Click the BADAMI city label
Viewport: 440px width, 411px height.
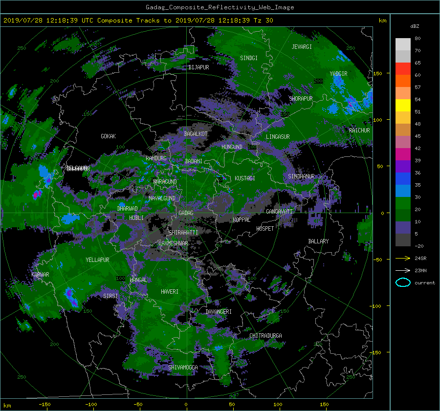(x=194, y=161)
